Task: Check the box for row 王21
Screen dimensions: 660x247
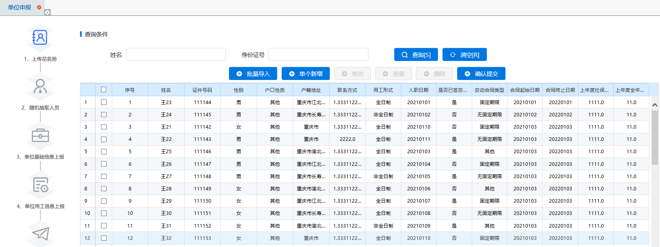Action: point(104,127)
